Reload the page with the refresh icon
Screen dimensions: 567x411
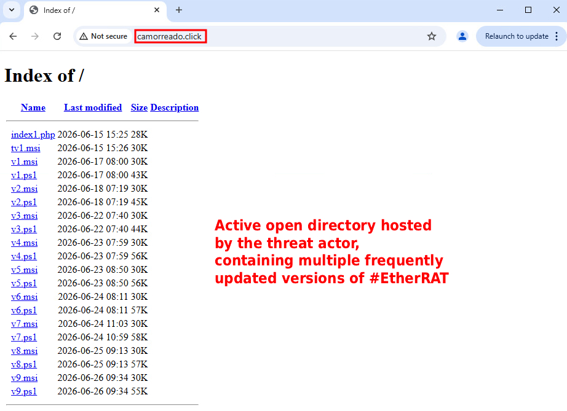(x=57, y=36)
